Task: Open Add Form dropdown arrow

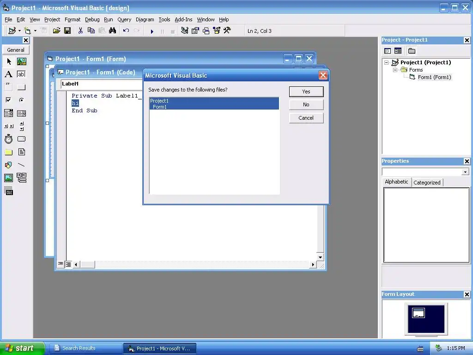Action: tap(35, 31)
